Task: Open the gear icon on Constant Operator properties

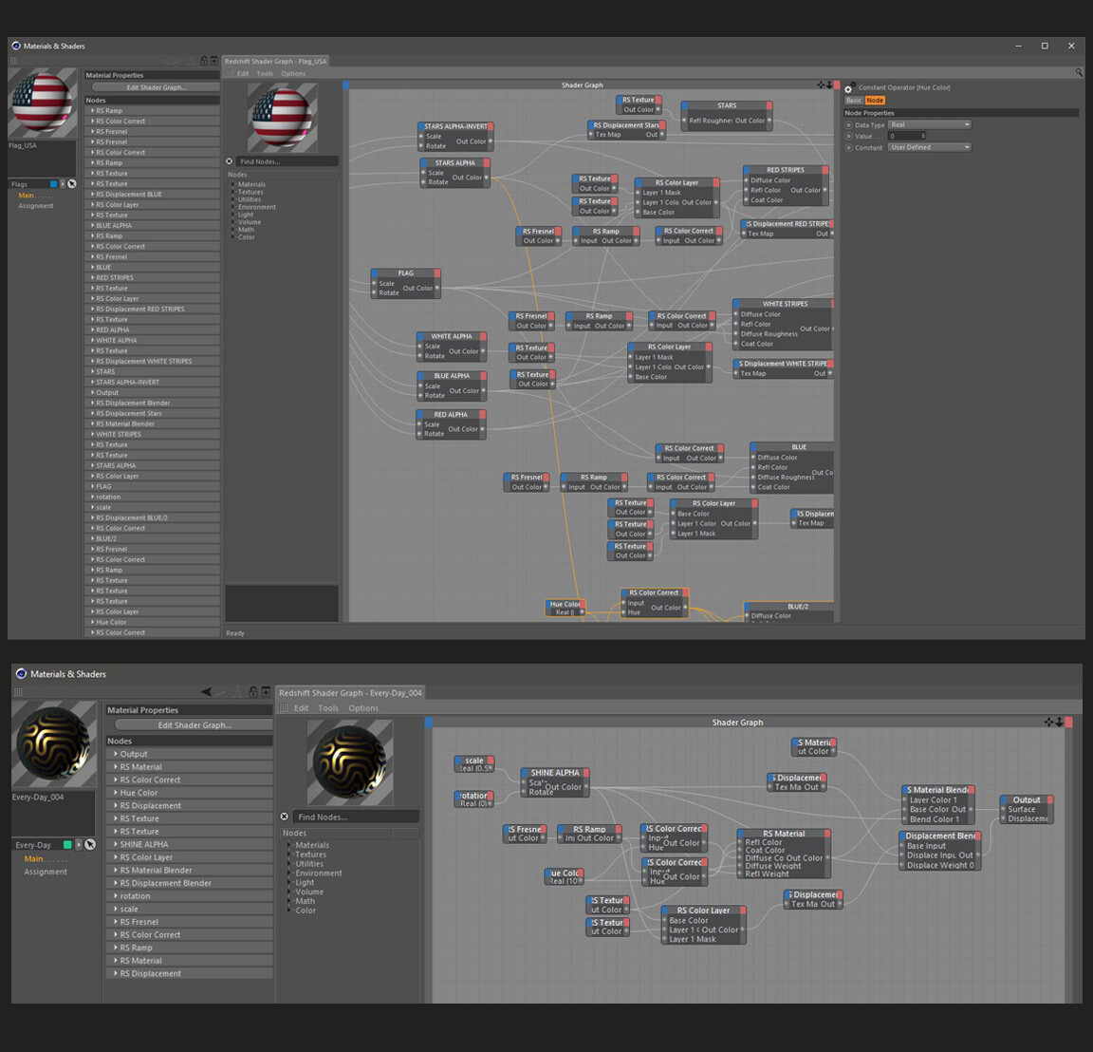Action: coord(848,87)
